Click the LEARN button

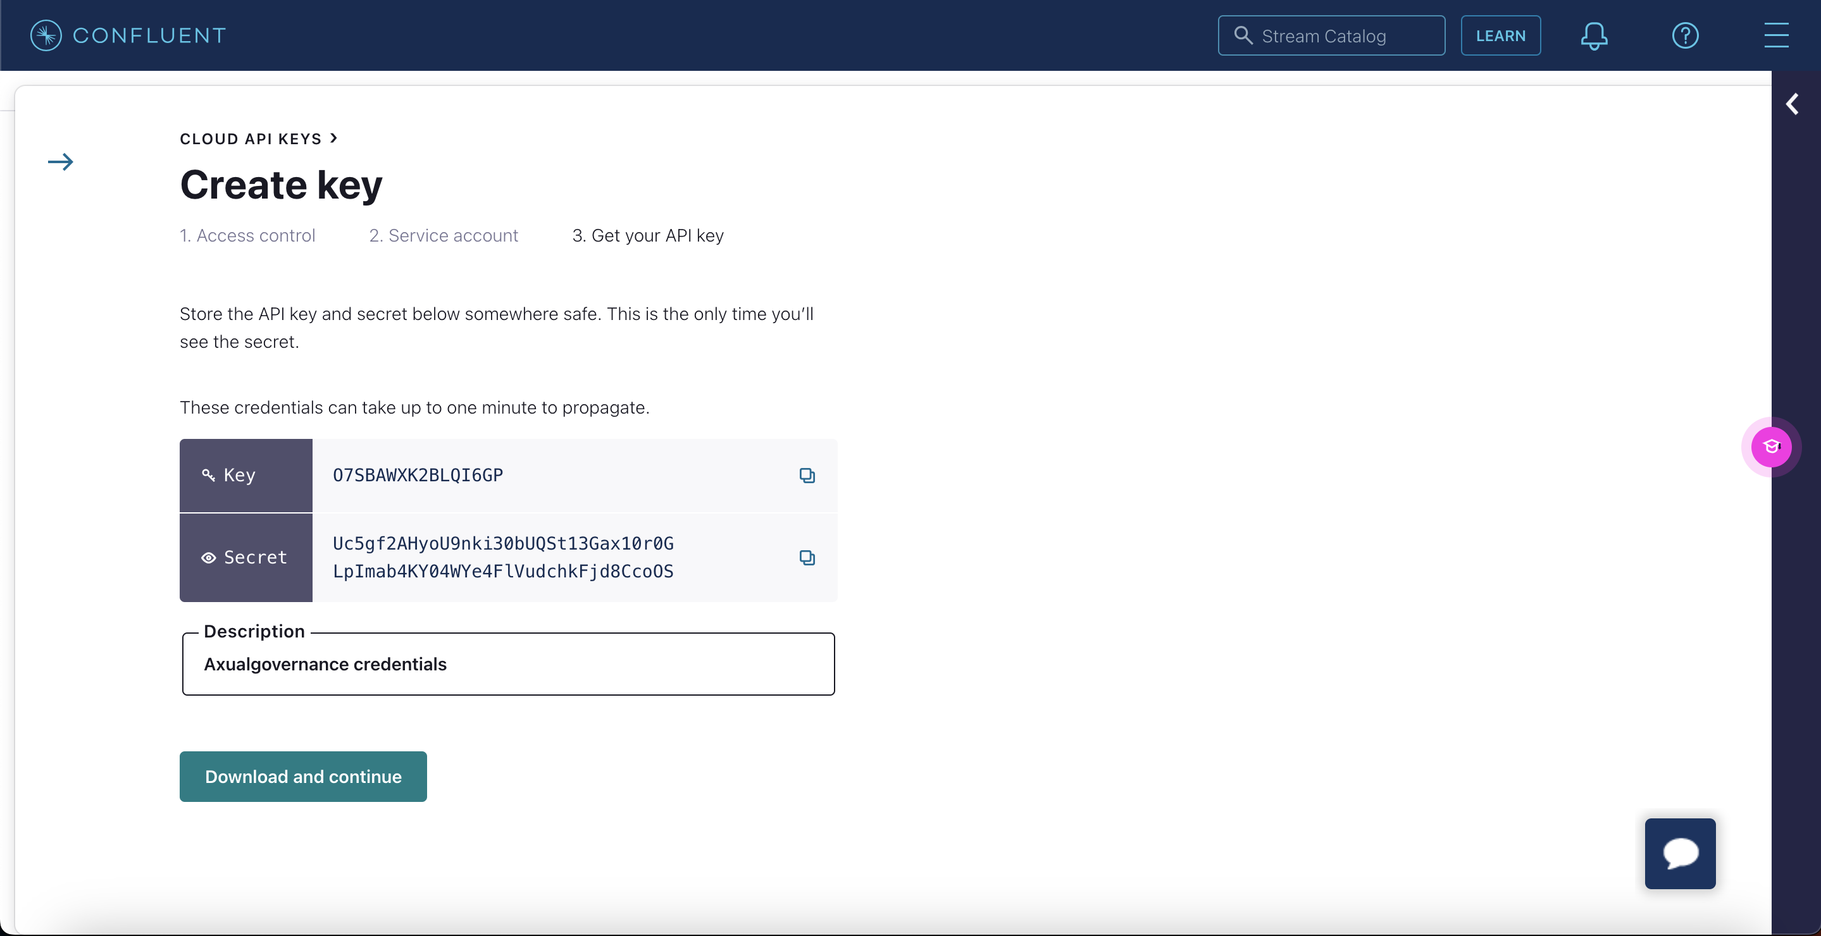[1501, 35]
